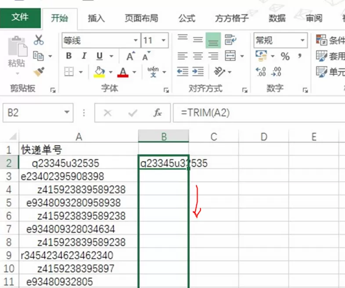Click the Paste clipboard icon
The width and height of the screenshot is (345, 288).
(x=18, y=46)
